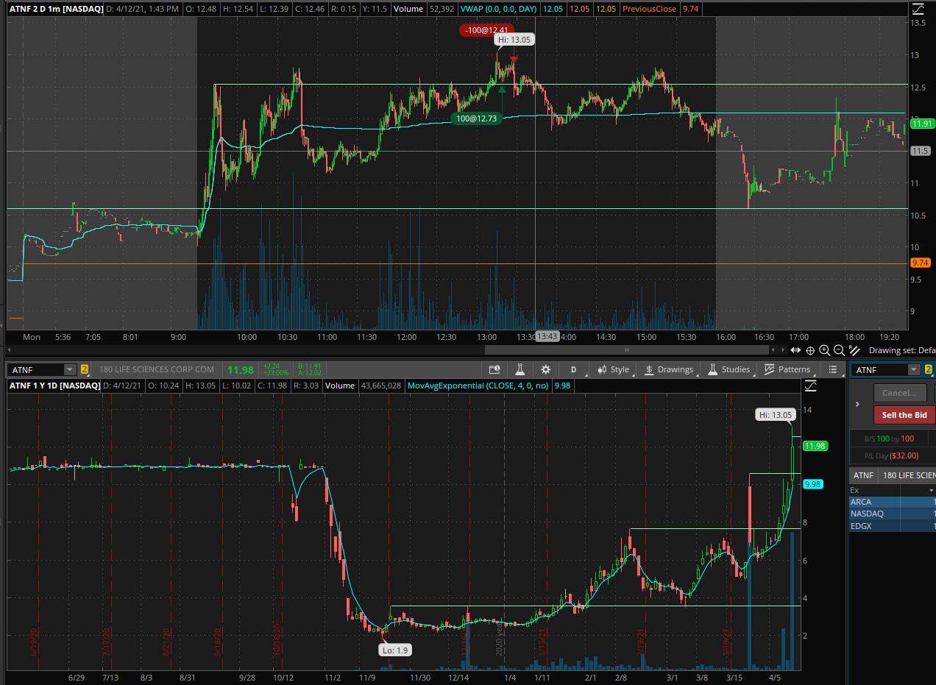The width and height of the screenshot is (936, 685).
Task: Click the pan arrows icon under upper chart
Action: (x=796, y=350)
